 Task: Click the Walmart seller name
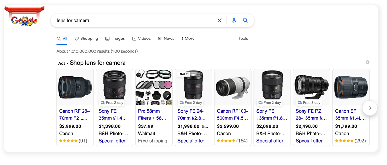tap(147, 133)
